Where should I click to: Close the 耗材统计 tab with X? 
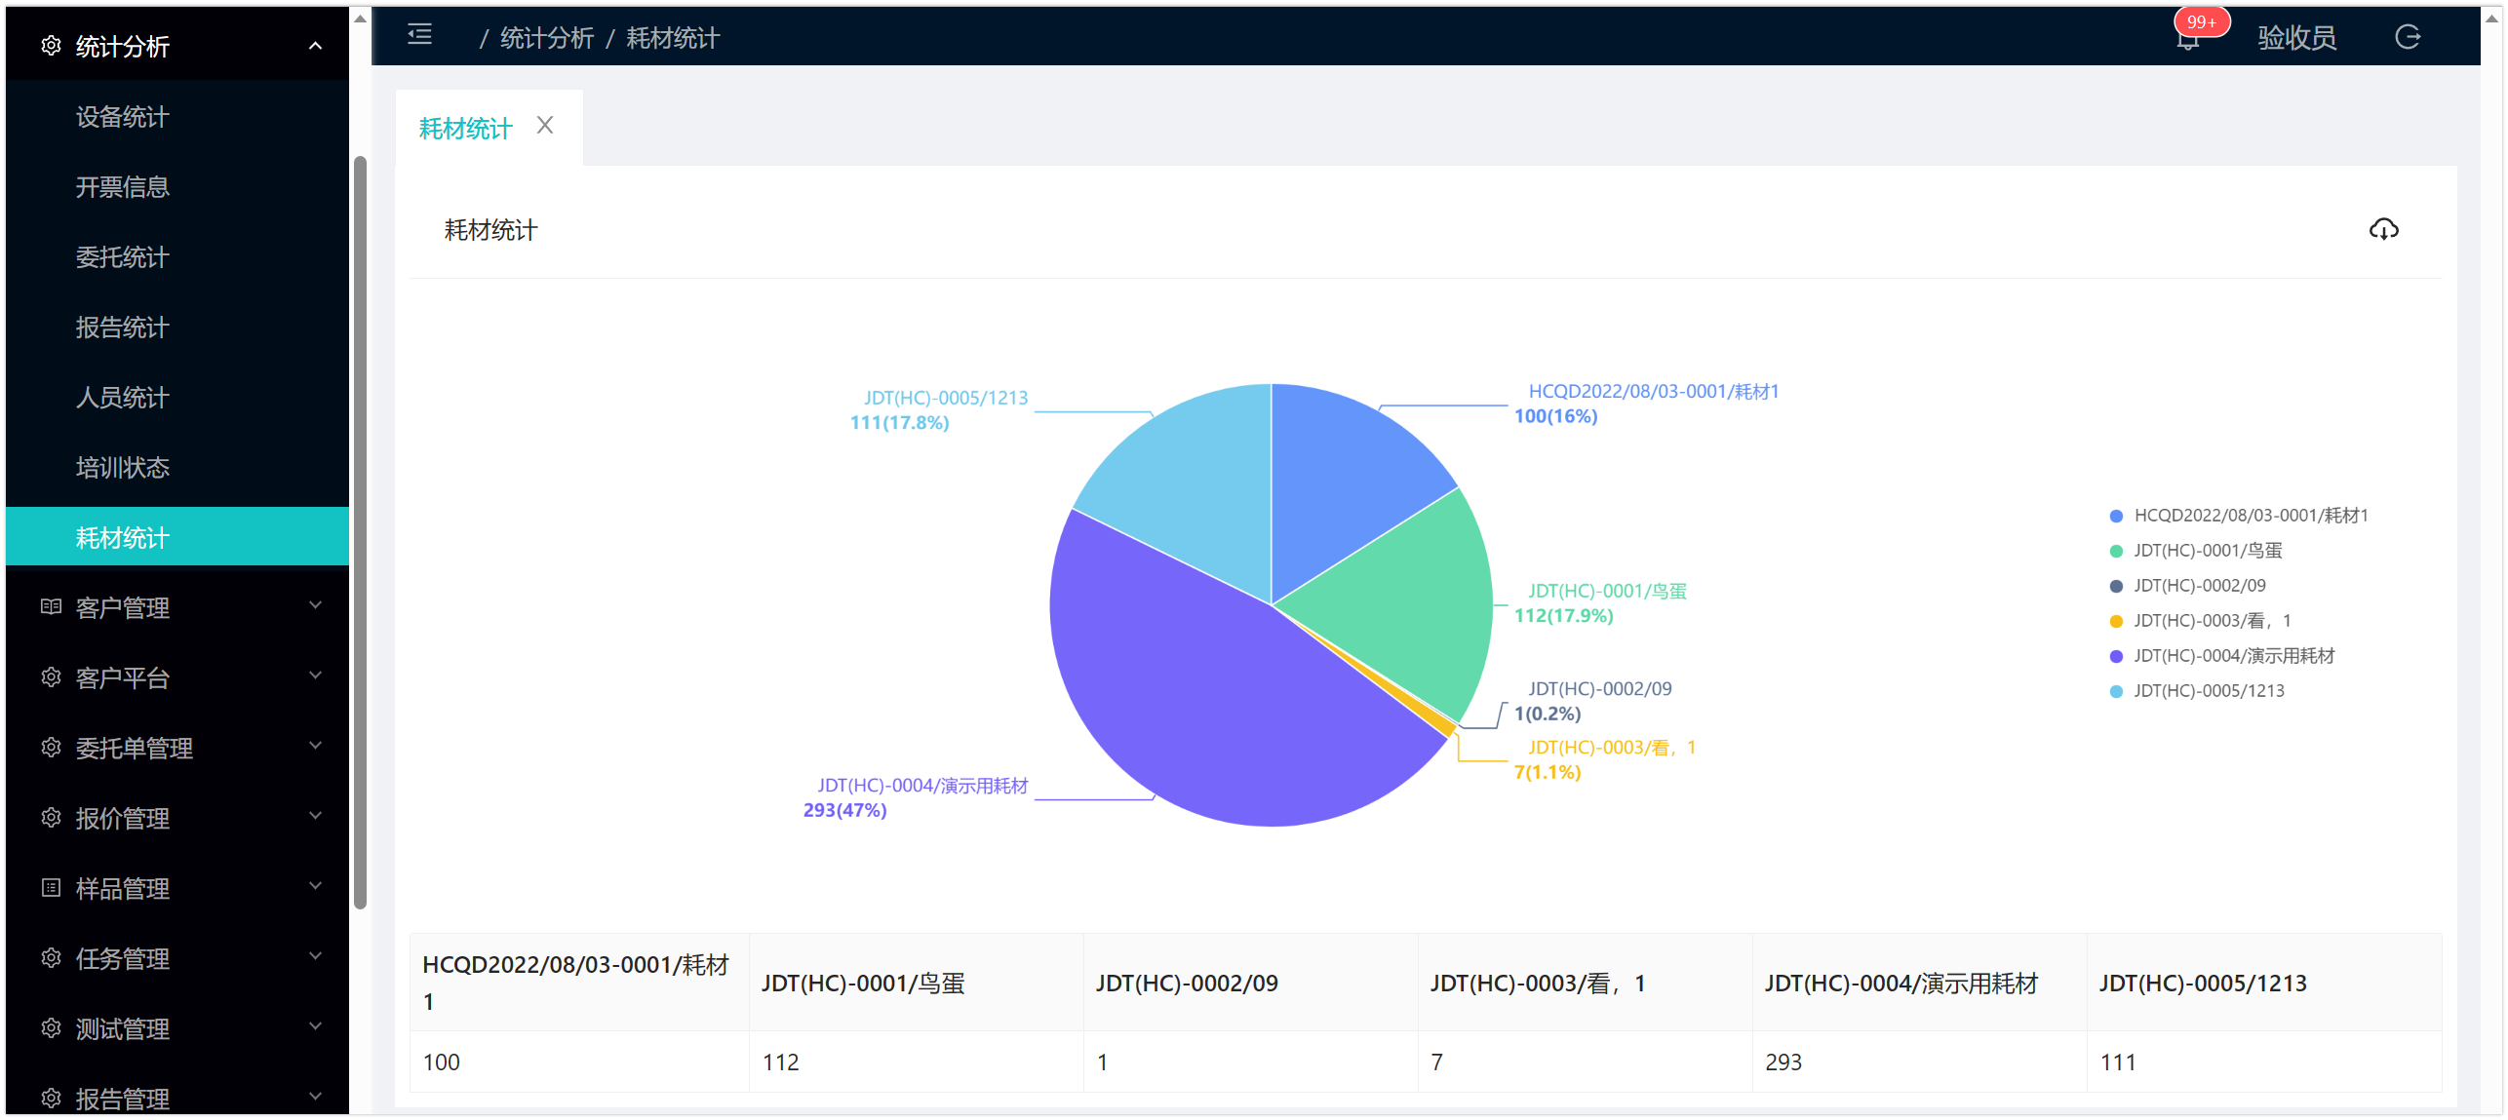[x=545, y=126]
